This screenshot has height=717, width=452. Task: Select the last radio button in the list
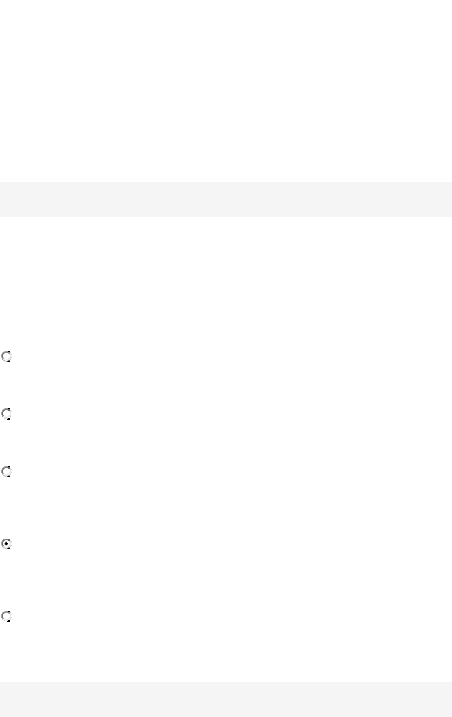[x=6, y=616]
